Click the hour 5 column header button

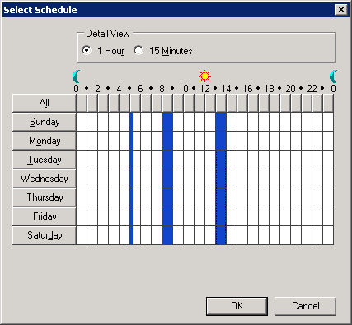(135, 103)
